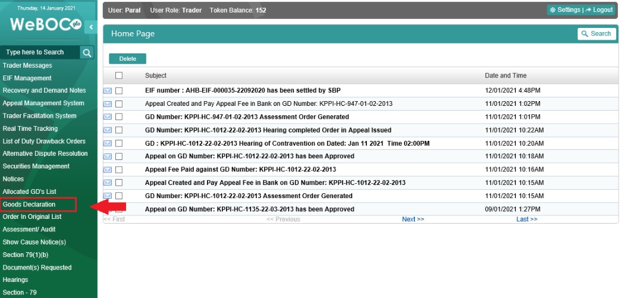
Task: Click envelope icon for Hearing of Contravention row
Action: [x=108, y=143]
